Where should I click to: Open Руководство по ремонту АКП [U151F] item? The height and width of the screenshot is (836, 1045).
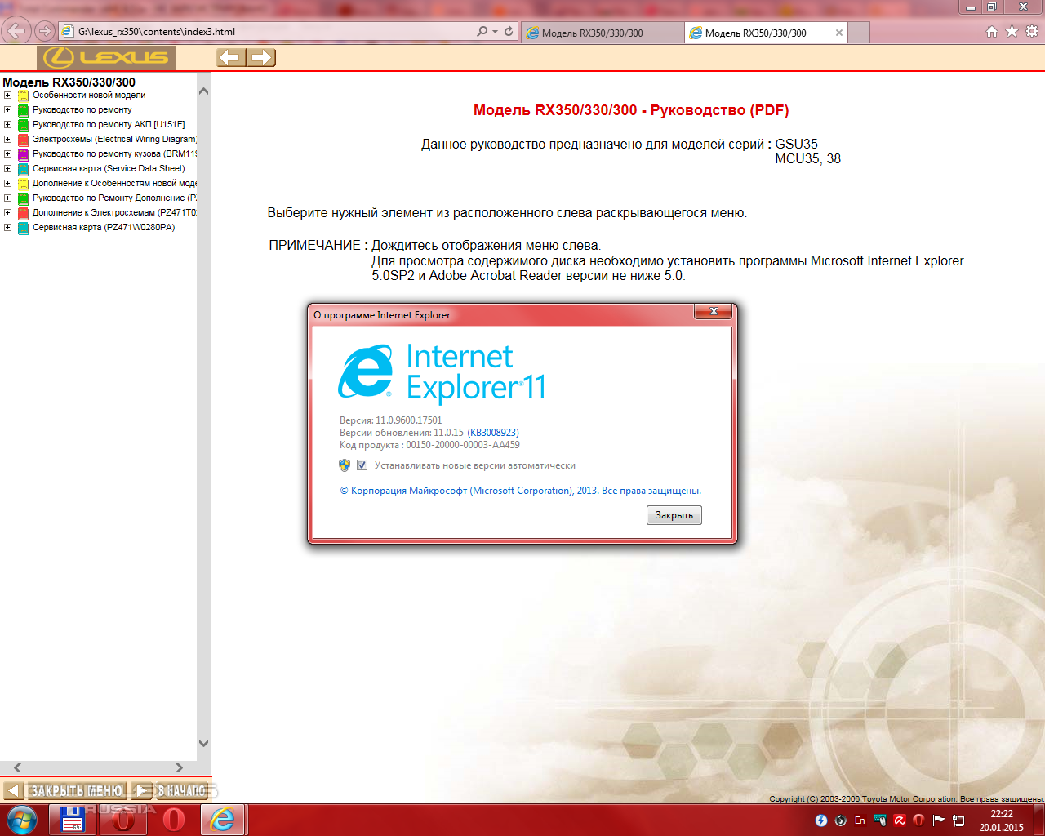(109, 125)
